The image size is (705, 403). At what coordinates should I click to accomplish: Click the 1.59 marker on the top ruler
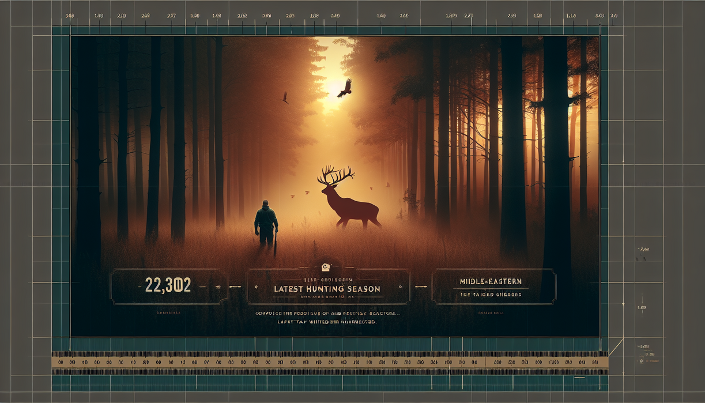(451, 16)
